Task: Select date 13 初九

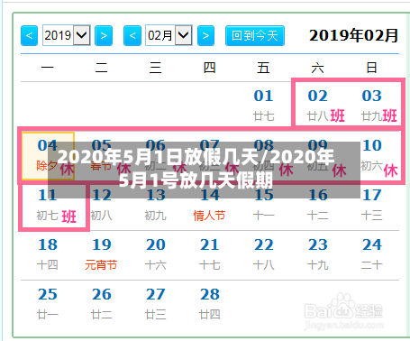Action: pos(156,206)
